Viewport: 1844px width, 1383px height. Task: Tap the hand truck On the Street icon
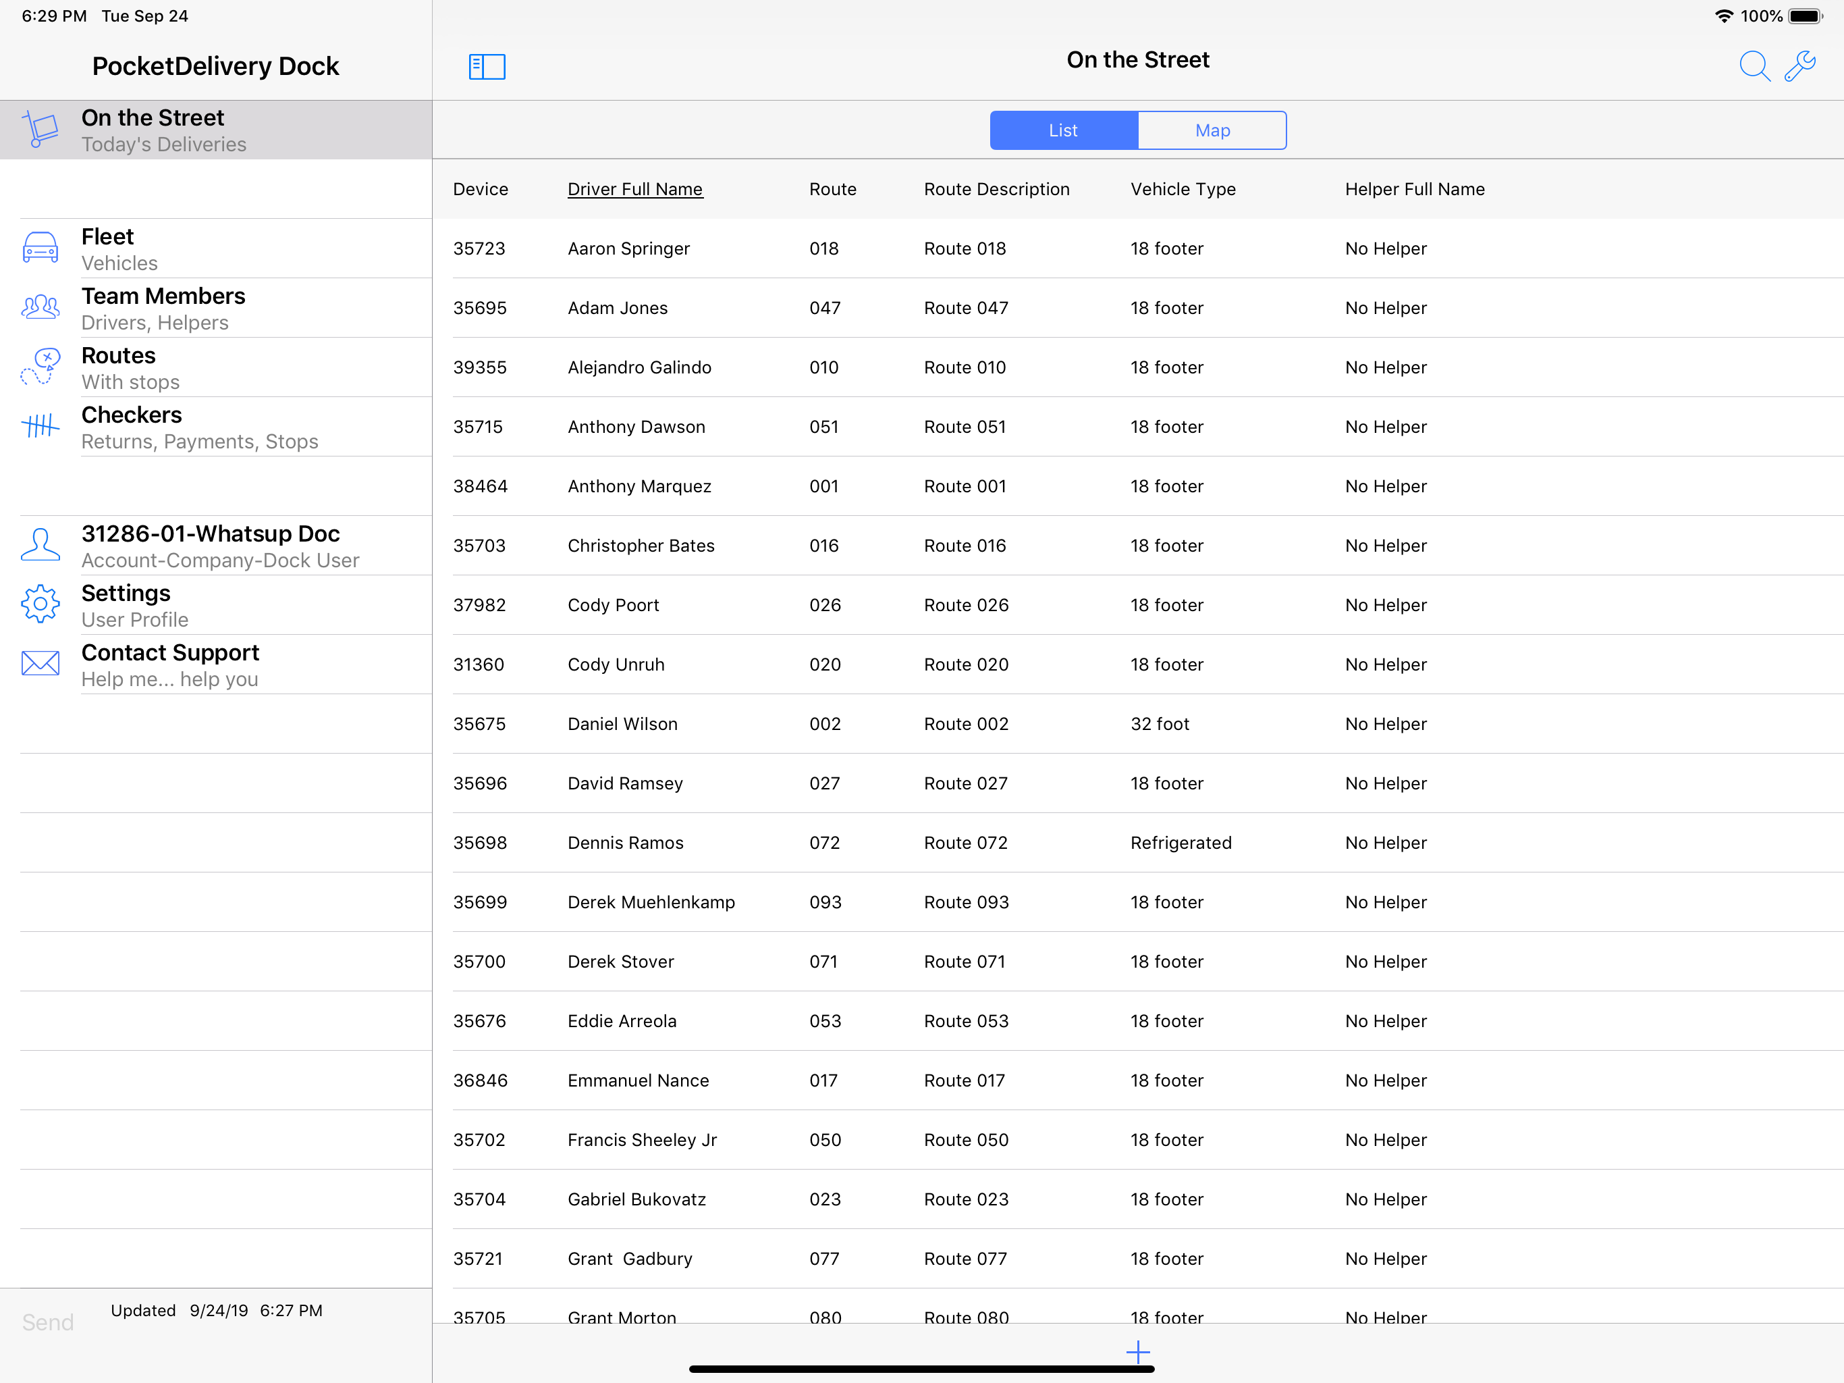(40, 129)
